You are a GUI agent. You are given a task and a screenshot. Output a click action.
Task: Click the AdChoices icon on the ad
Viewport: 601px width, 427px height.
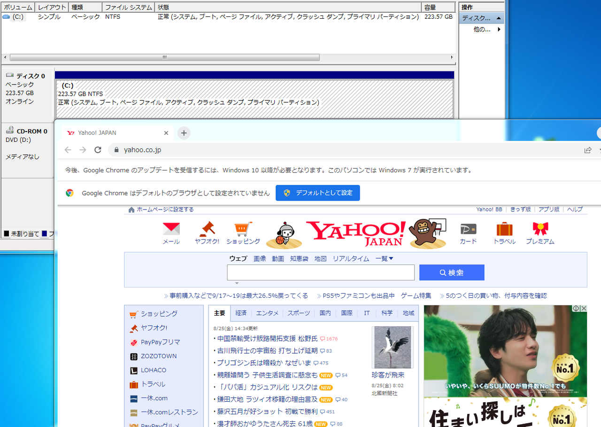[576, 309]
